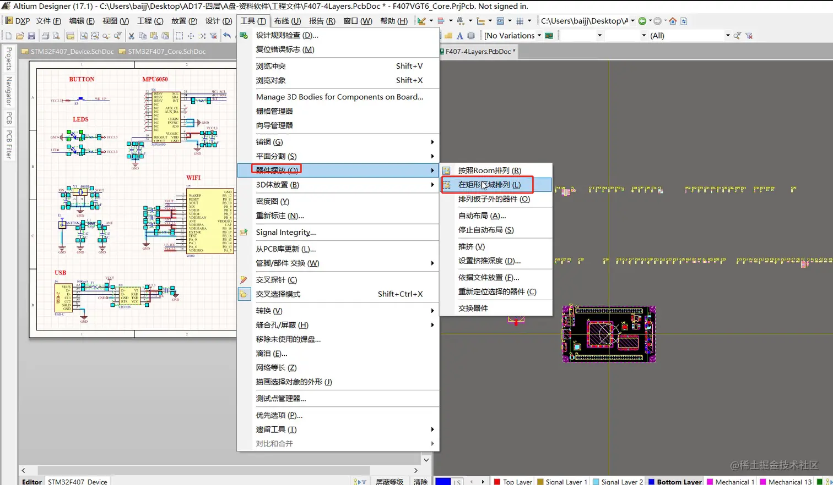Switch to STM32F407_Core.SchDoc tab

(x=163, y=52)
